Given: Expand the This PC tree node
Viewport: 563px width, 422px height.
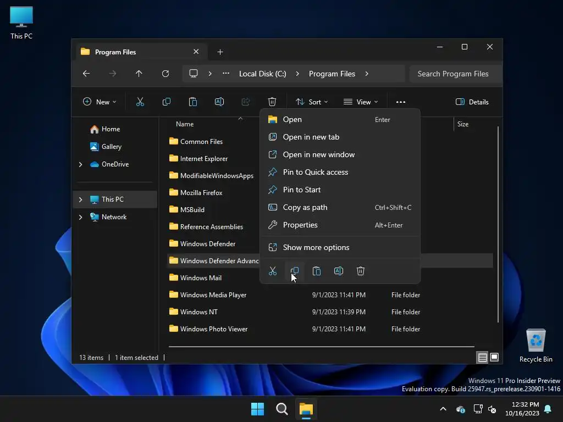Looking at the screenshot, I should tap(80, 199).
